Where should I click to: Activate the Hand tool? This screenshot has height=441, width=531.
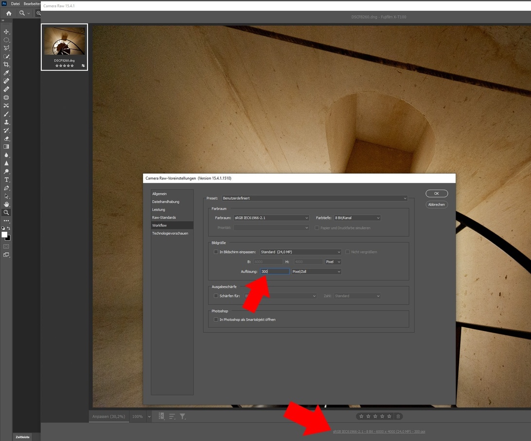click(6, 204)
